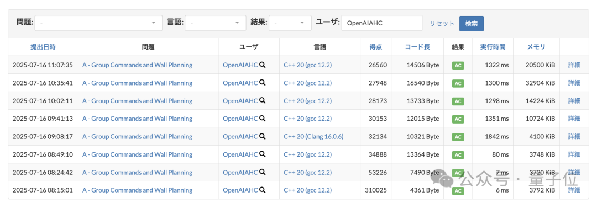Image resolution: width=597 pixels, height=203 pixels.
Task: Select the execution time 1842 ms
Action: [497, 136]
